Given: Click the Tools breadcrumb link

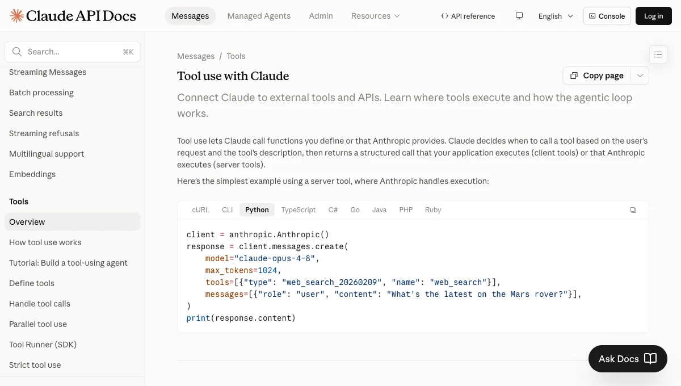Looking at the screenshot, I should (x=236, y=56).
